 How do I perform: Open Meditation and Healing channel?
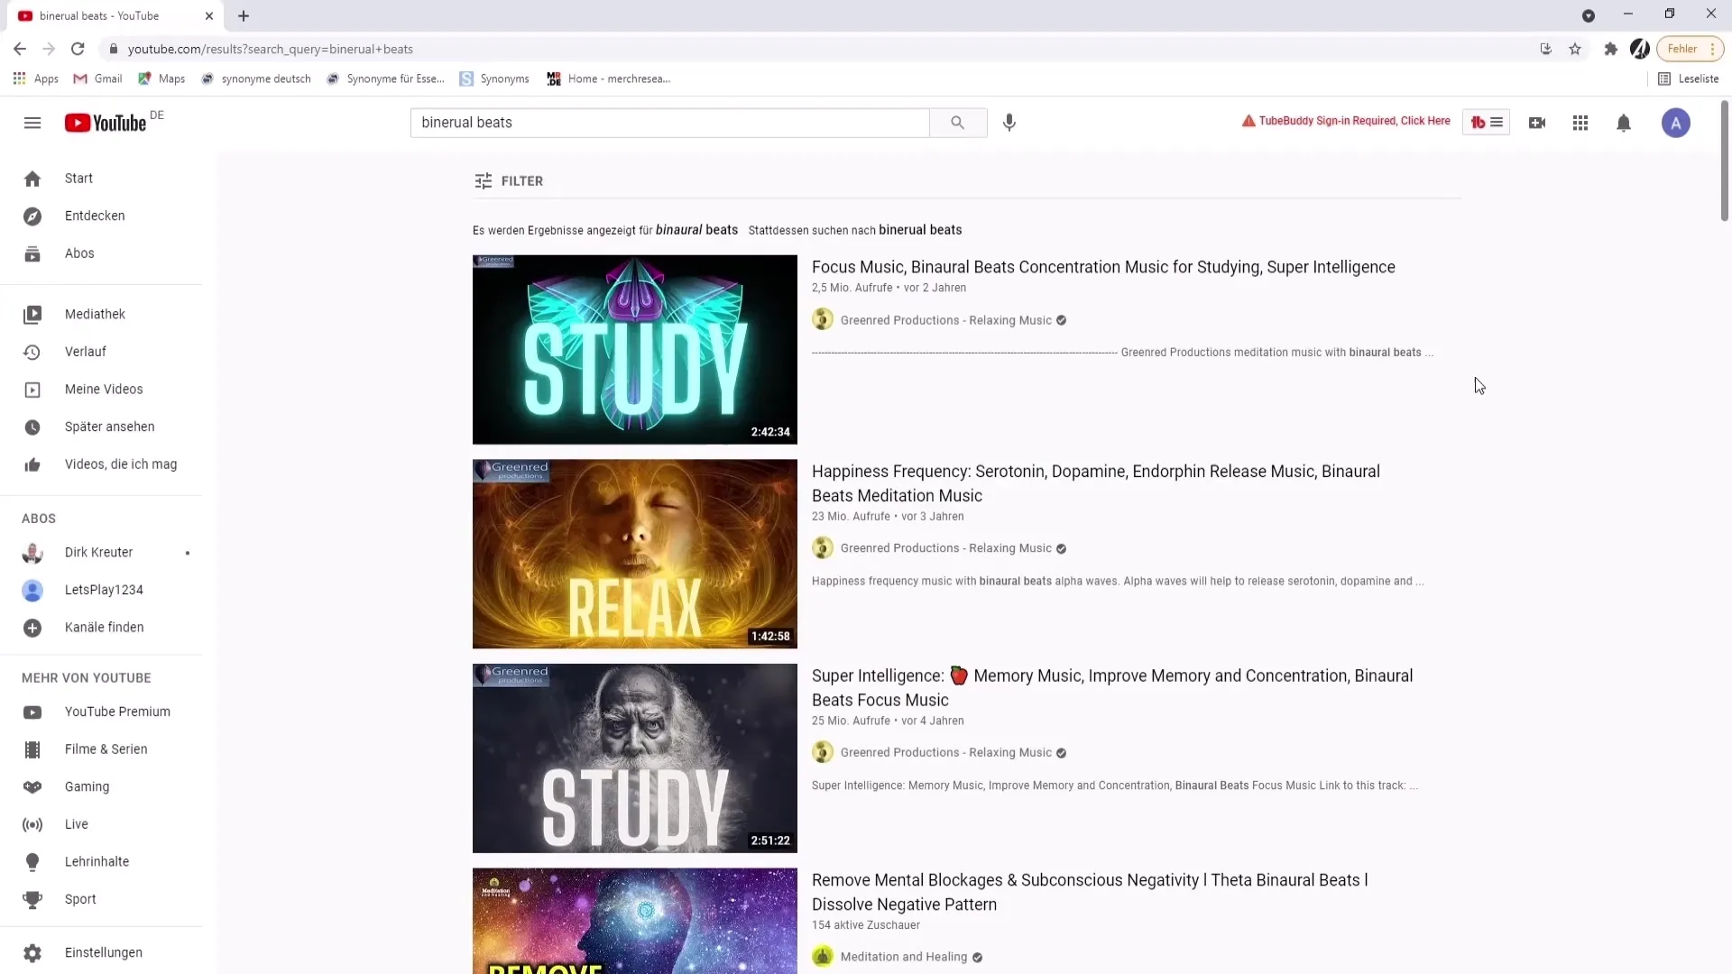pos(903,957)
